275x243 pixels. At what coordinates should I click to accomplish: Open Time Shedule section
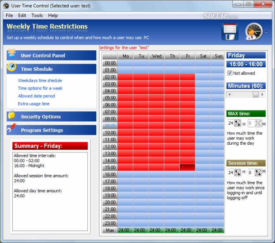click(51, 69)
